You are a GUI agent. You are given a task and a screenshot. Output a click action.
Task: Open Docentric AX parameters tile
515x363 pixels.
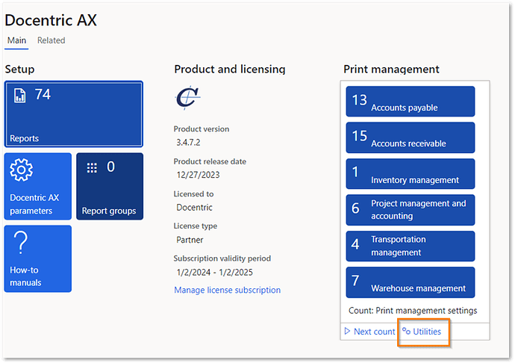pyautogui.click(x=38, y=186)
